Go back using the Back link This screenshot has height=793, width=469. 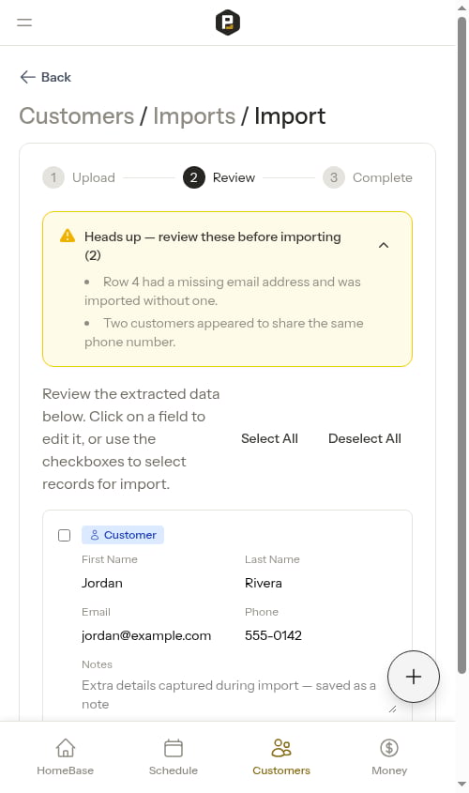point(45,77)
